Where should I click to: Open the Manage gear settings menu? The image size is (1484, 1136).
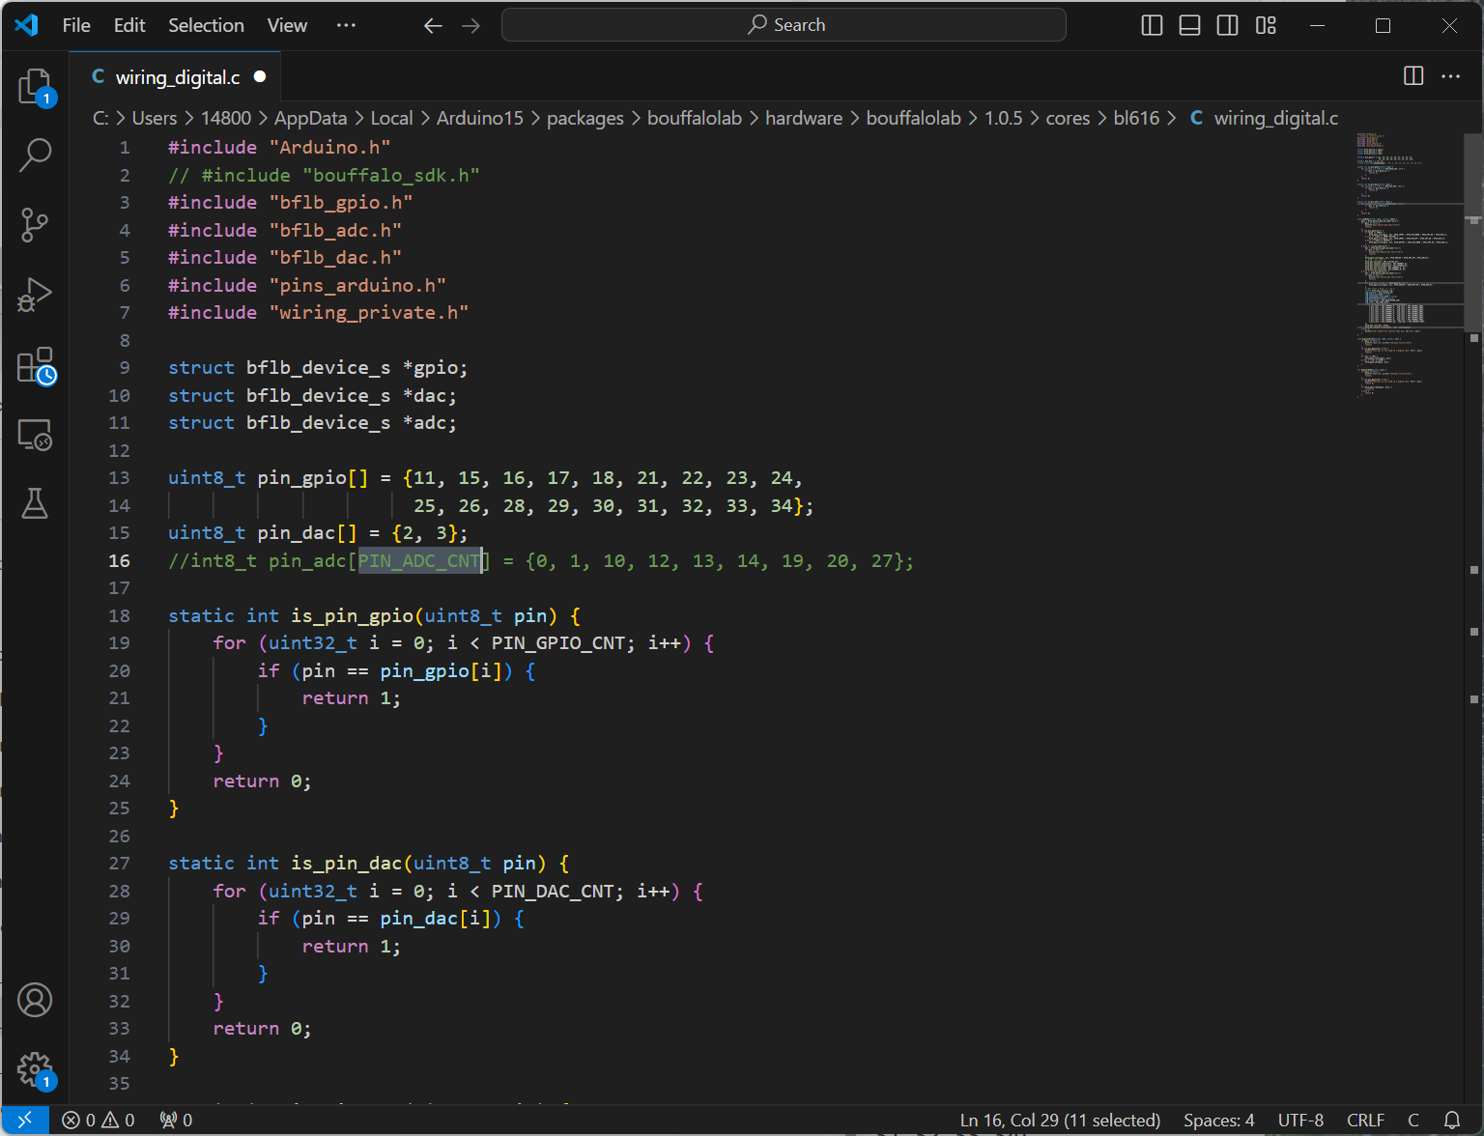[35, 1069]
